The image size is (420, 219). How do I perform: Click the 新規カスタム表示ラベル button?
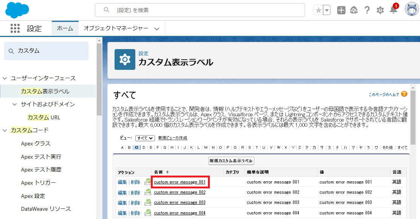tap(231, 161)
